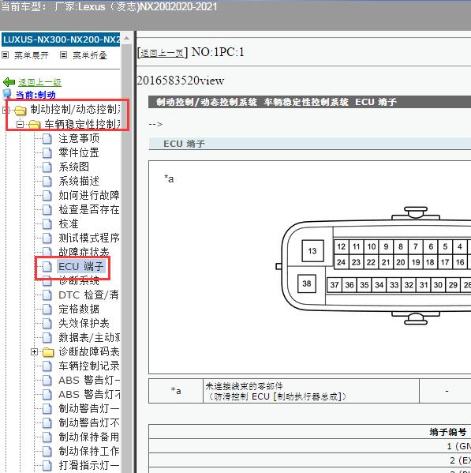
Task: Click the page icon beside 零件位置
Action: (47, 153)
